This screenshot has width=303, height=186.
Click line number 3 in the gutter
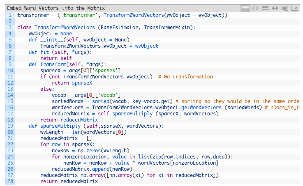10,28
